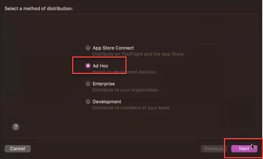Click the 'Select a method of distribution' heading

[39, 9]
